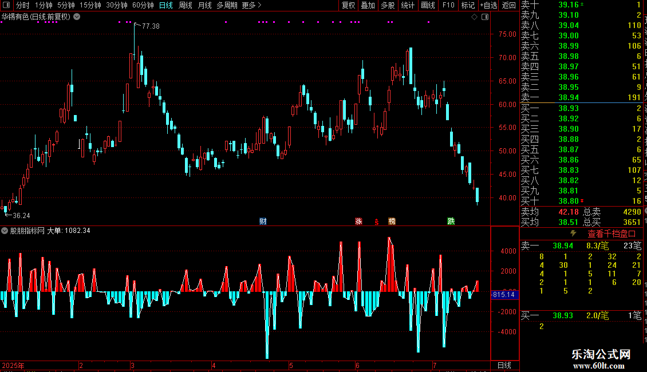Open the 榜 ranking event marker

pyautogui.click(x=392, y=221)
